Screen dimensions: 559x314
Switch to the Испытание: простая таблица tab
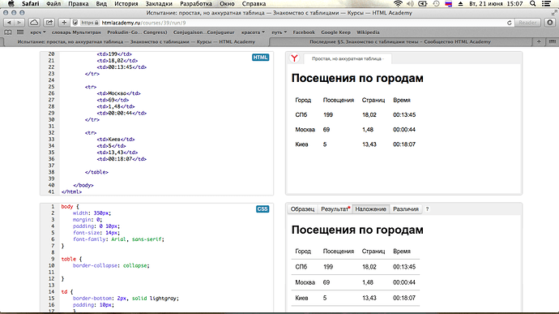point(136,42)
